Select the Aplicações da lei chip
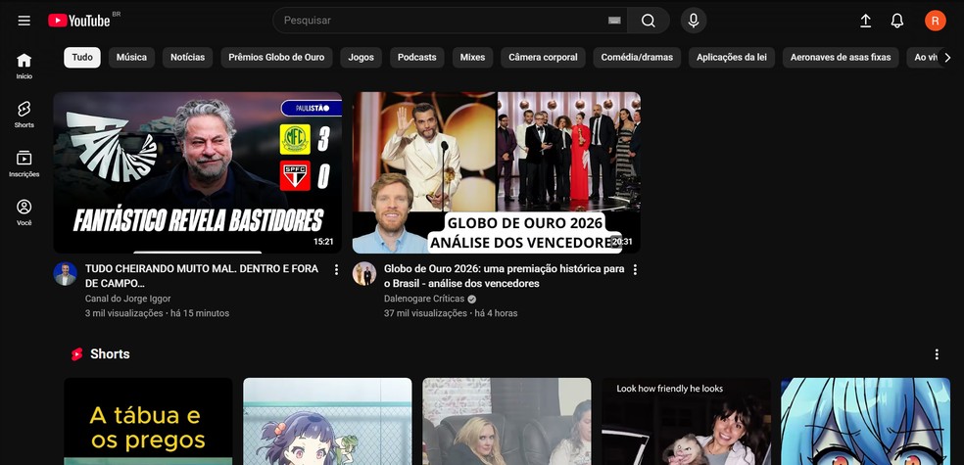This screenshot has height=465, width=964. coord(732,57)
